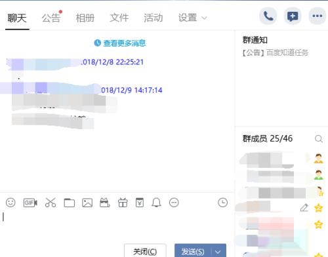Viewport: 328px width, 257px height.
Task: Click the 22:25:21 message timestamp
Action: tap(130, 62)
